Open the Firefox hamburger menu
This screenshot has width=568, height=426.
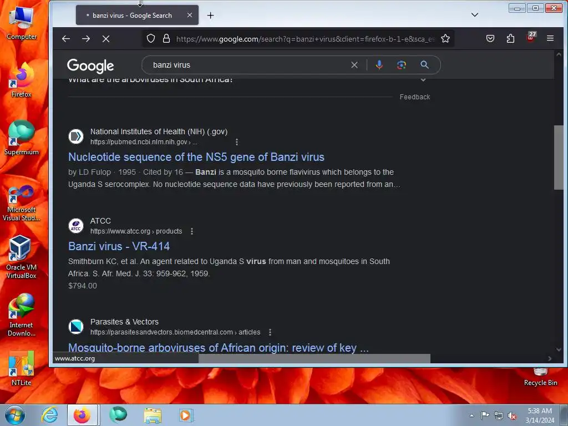click(x=550, y=38)
